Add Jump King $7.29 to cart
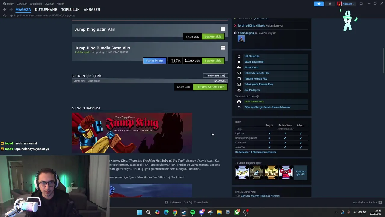Viewport: 385px width, 217px height. tap(213, 36)
